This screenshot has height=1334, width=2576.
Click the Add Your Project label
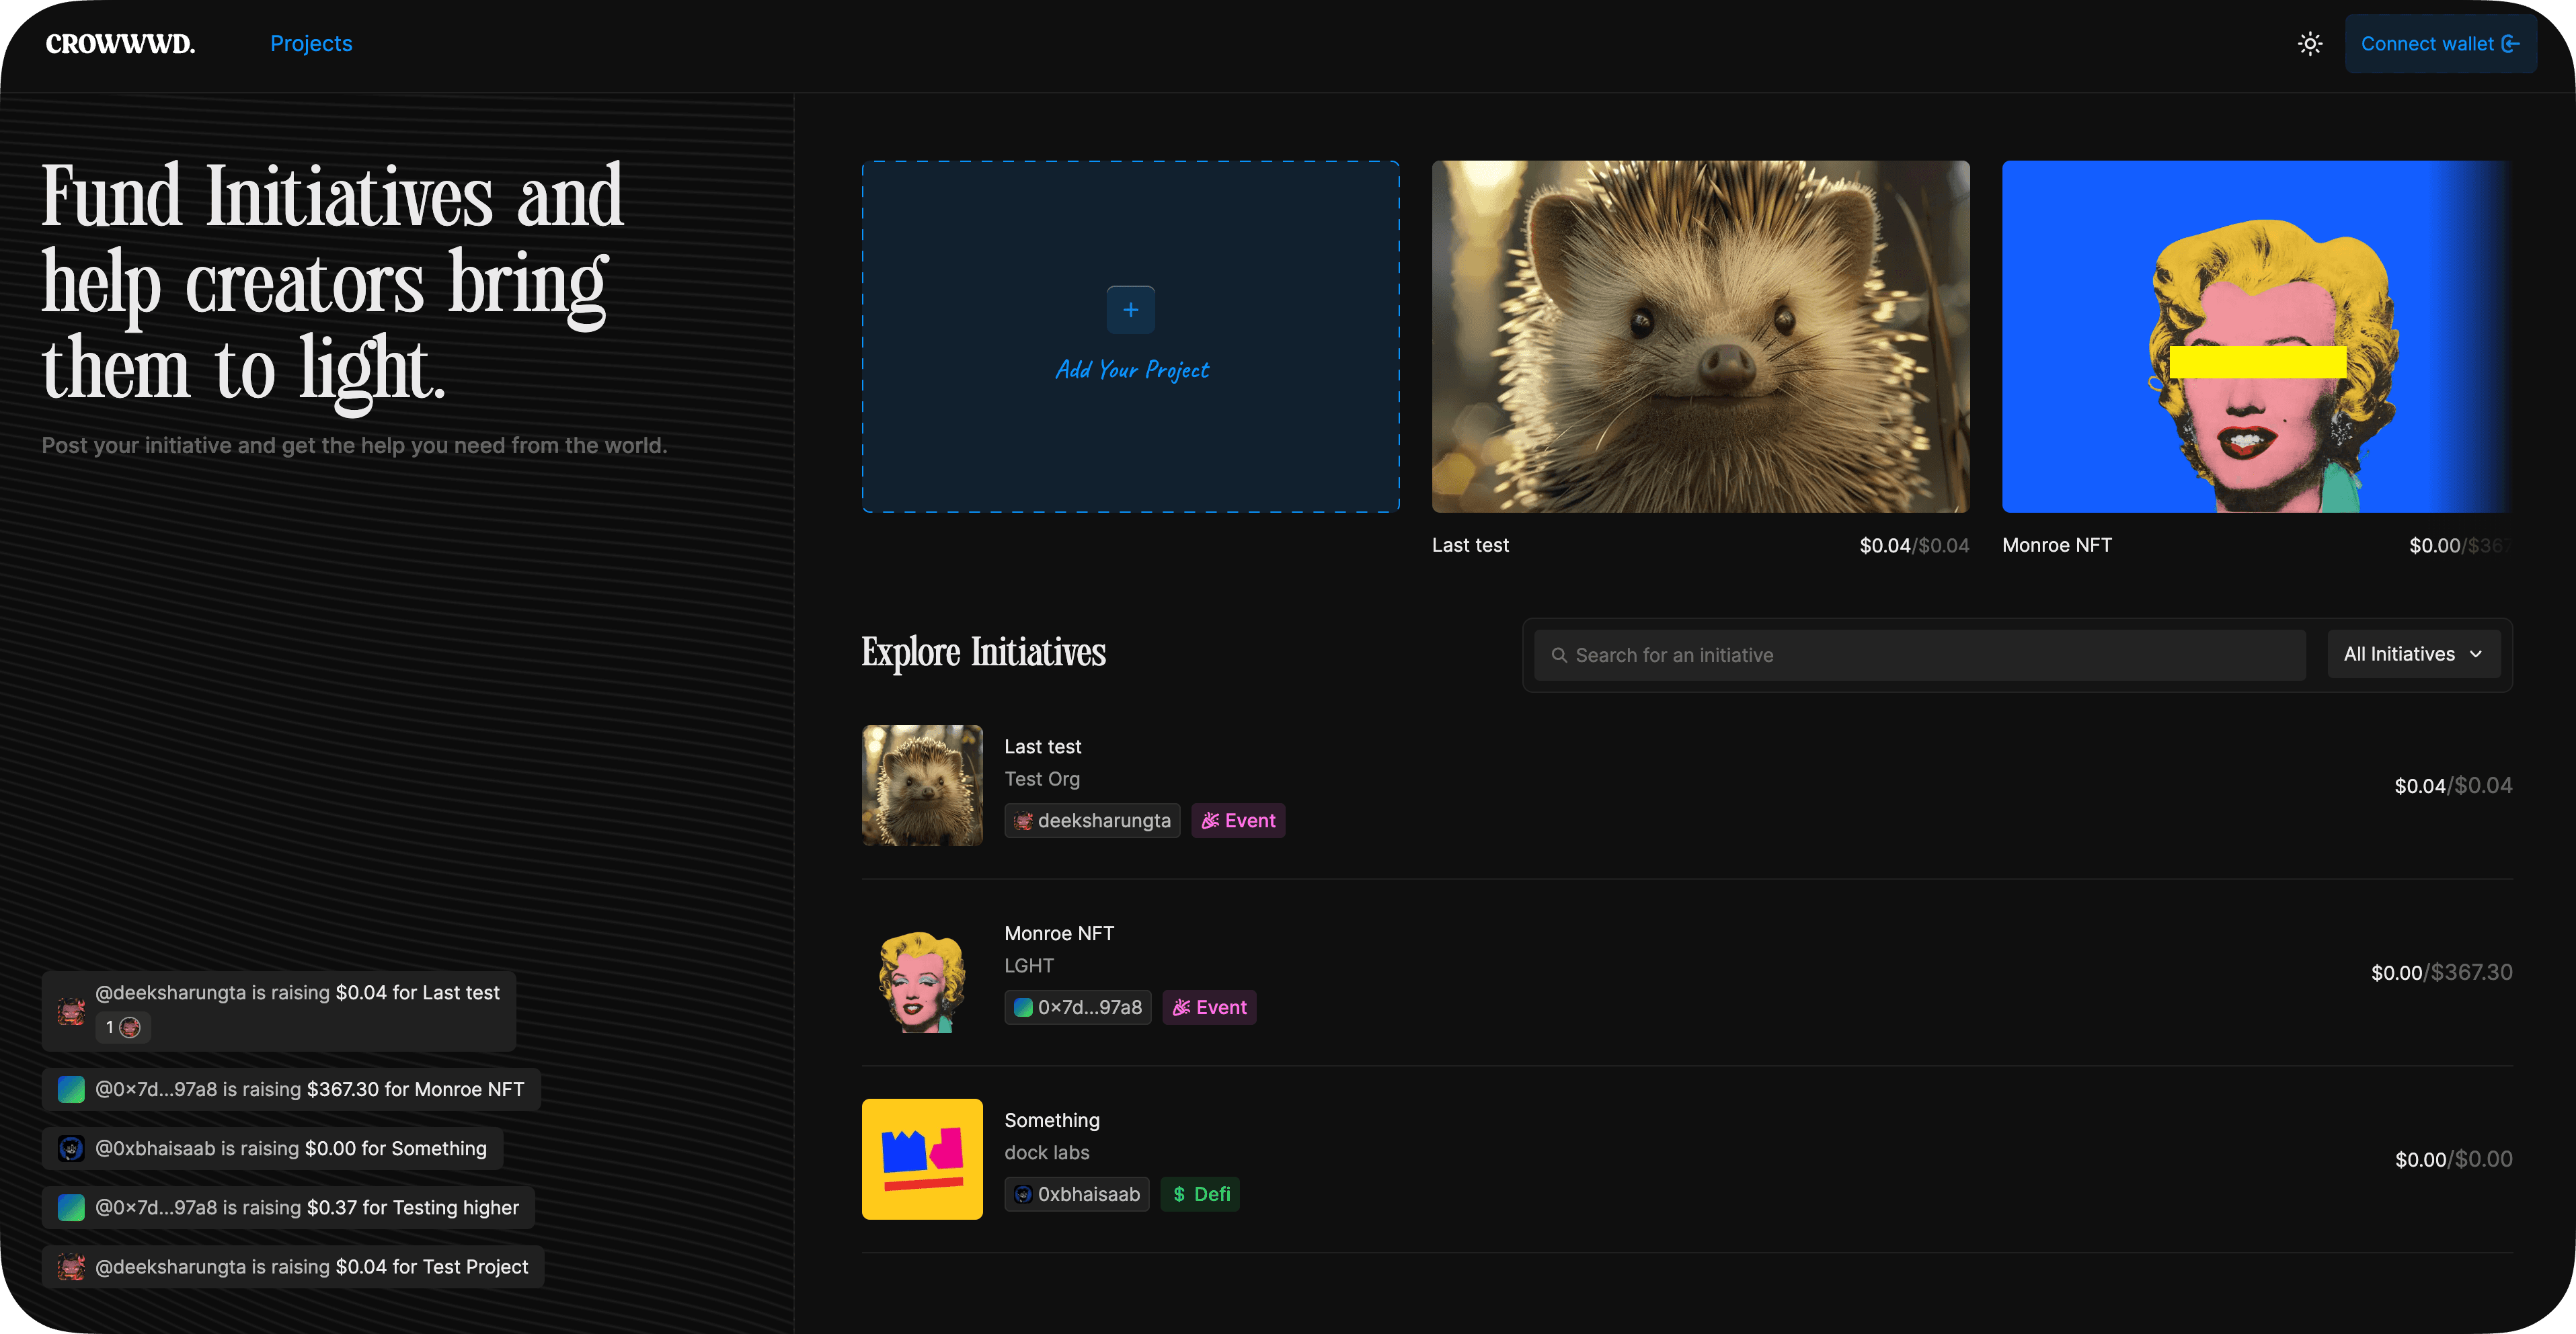(x=1132, y=370)
